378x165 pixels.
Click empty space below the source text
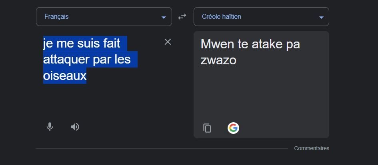(104, 101)
